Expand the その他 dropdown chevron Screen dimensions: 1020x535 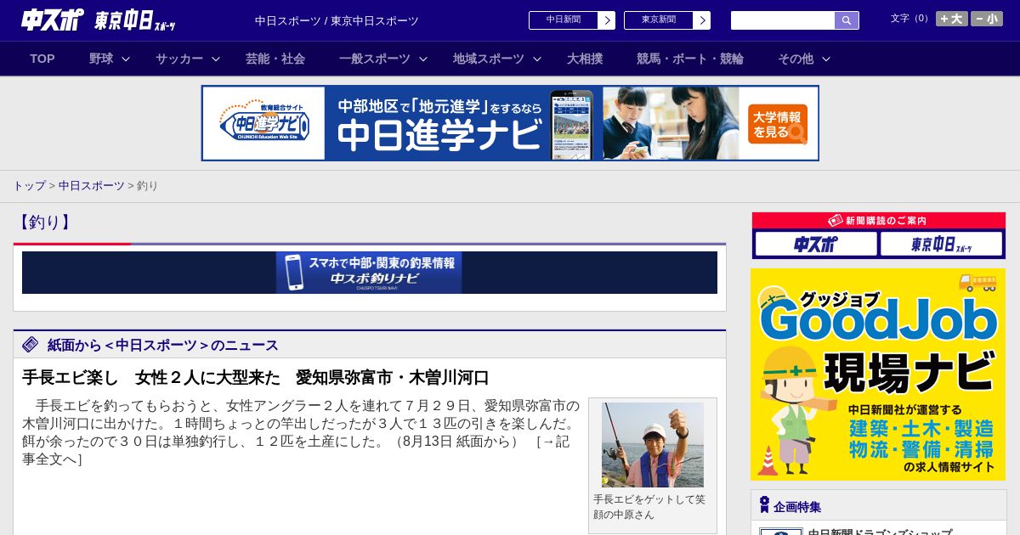click(826, 59)
